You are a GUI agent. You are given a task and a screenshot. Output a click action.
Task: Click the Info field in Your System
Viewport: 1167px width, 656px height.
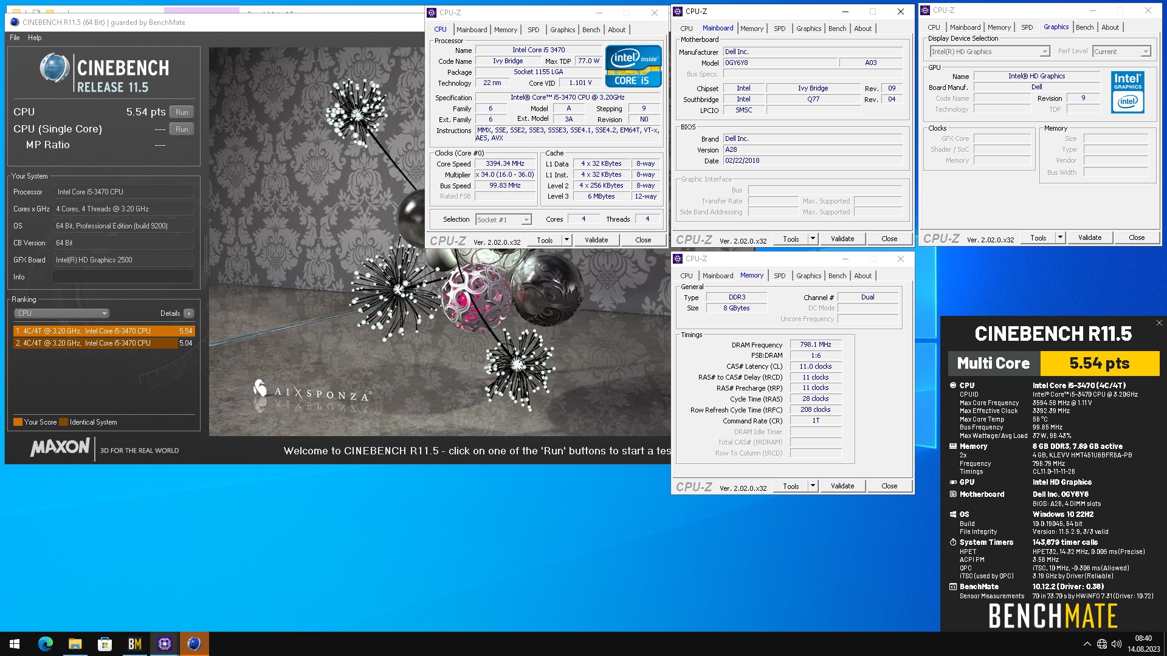click(x=123, y=277)
